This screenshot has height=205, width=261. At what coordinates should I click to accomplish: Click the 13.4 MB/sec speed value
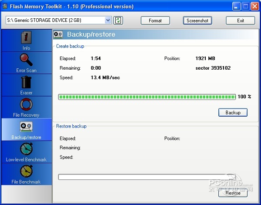[x=105, y=77]
